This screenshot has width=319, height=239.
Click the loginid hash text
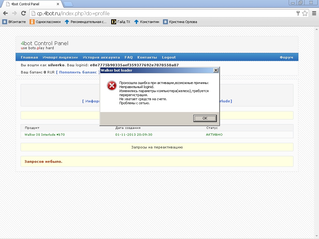[x=135, y=65]
